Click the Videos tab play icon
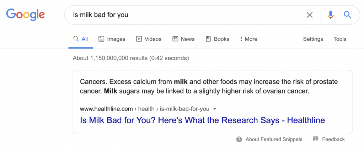Image resolution: width=364 pixels, height=147 pixels. [139, 39]
